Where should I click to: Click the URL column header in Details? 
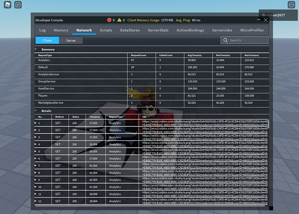(144, 117)
